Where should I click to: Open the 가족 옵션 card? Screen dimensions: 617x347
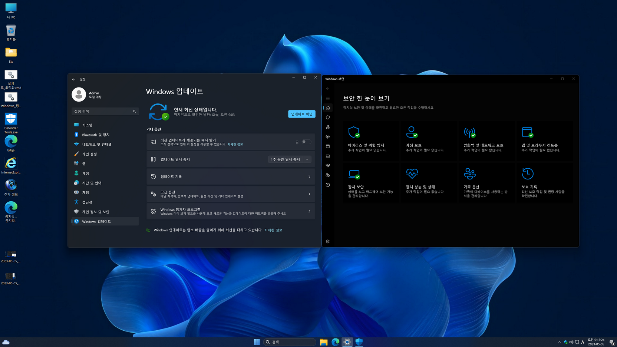click(487, 183)
